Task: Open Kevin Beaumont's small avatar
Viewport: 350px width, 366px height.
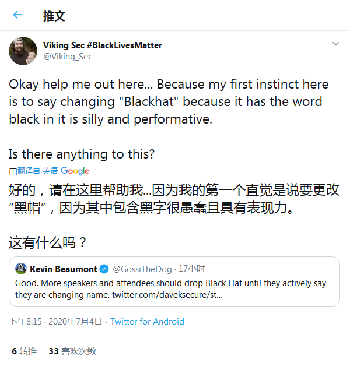Action: 21,269
